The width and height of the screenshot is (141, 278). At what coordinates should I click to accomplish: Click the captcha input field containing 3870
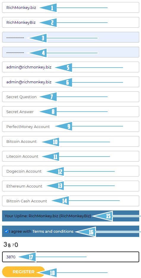70,257
